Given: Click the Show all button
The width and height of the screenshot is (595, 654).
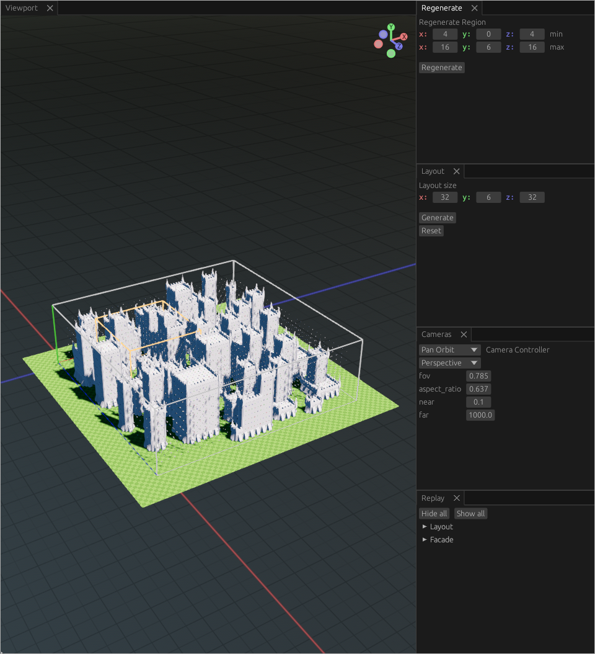Looking at the screenshot, I should click(470, 513).
